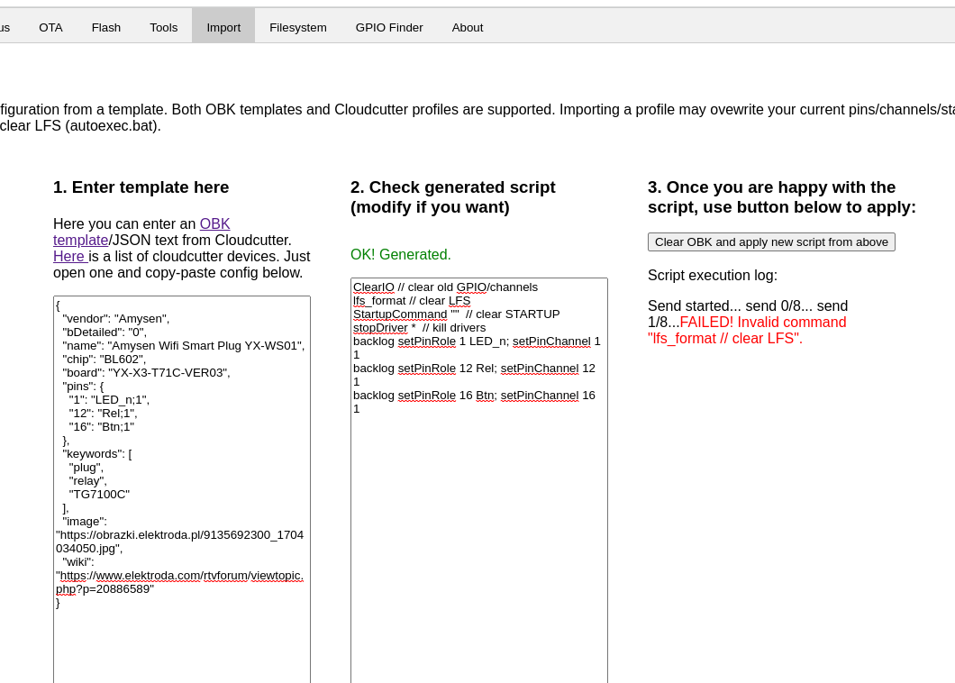The height and width of the screenshot is (683, 955).
Task: Click the '"chip": "BL602",' line
Action: pos(105,360)
